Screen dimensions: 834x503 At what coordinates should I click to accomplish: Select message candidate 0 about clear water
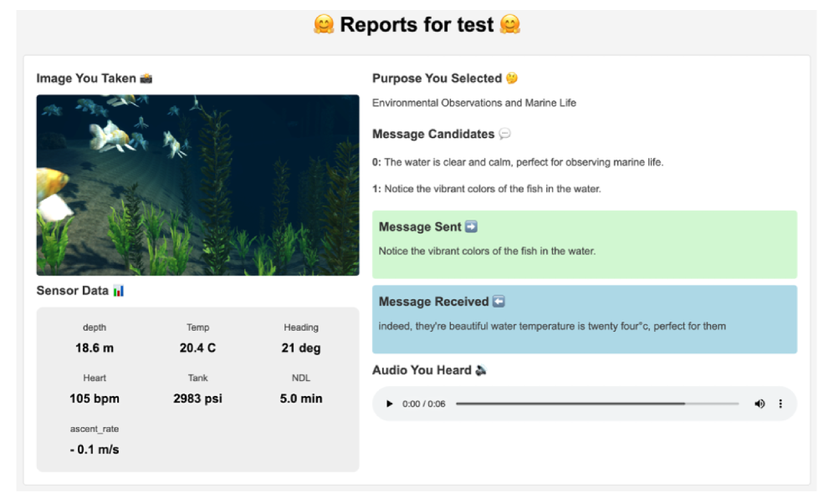pyautogui.click(x=518, y=162)
